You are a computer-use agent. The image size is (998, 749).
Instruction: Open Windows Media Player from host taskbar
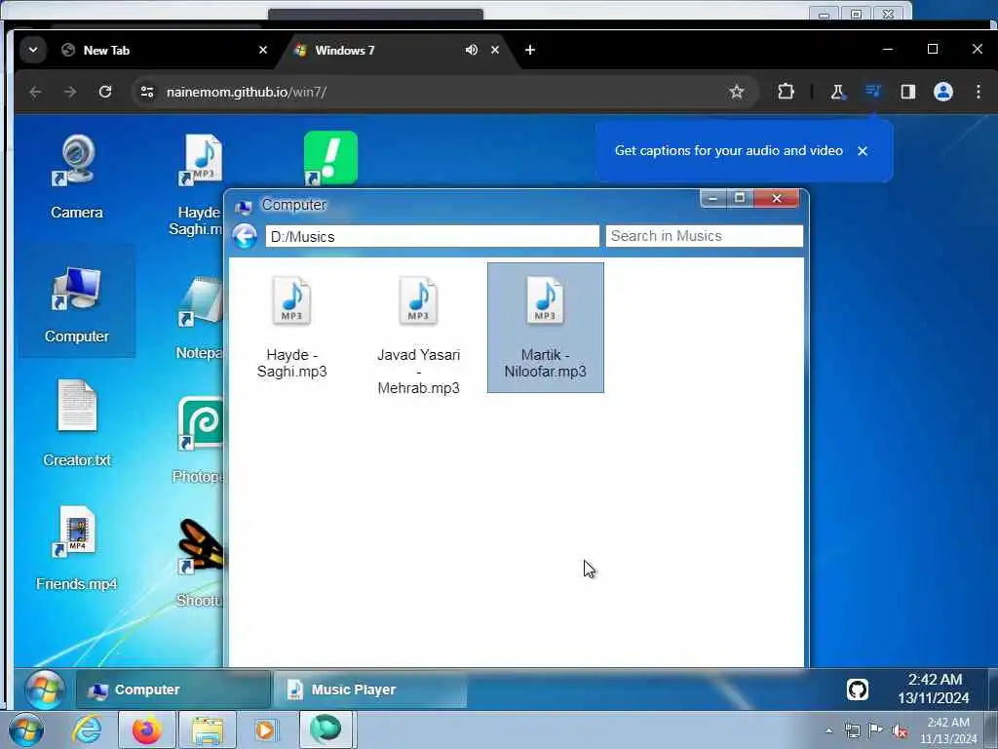(x=266, y=729)
